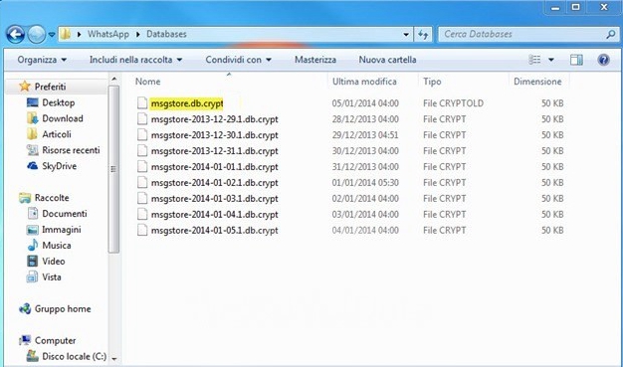Open Computer in the navigation pane

[55, 340]
